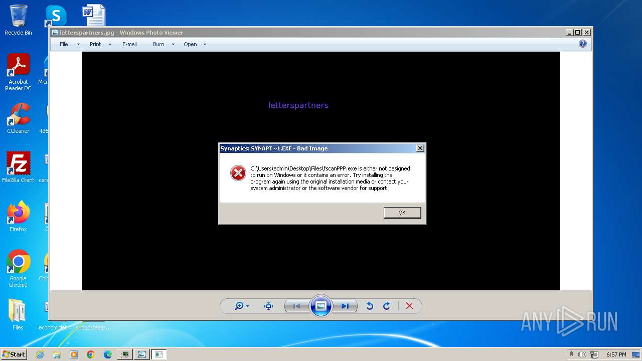Launch Firefox from the desktop
This screenshot has width=642, height=361.
tap(18, 216)
